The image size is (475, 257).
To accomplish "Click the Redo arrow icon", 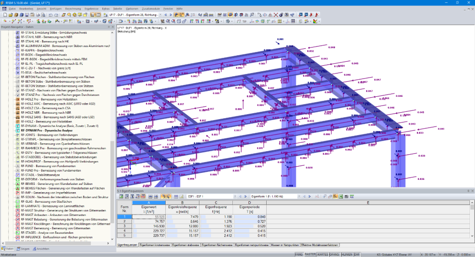I will coord(56,15).
